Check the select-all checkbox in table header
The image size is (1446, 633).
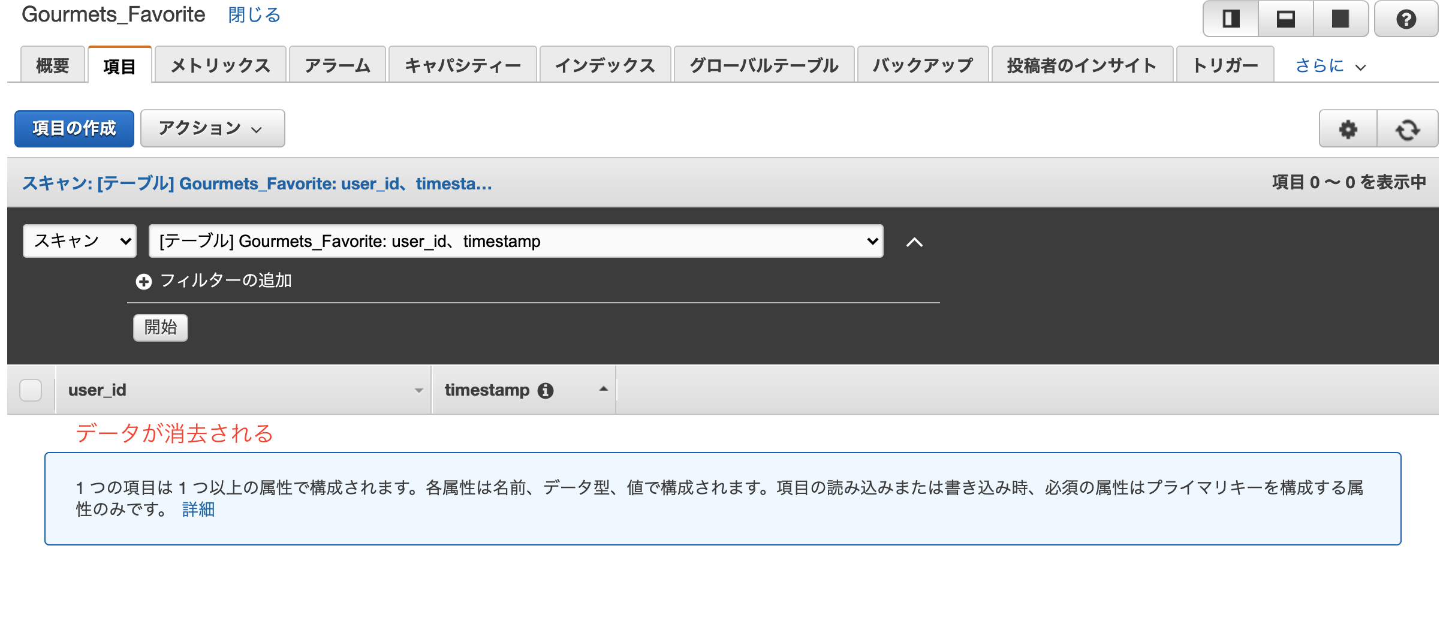[31, 390]
